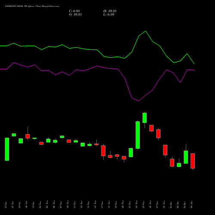Click the closing price value C: 6.95
215x215 pixels.
click(x=74, y=11)
